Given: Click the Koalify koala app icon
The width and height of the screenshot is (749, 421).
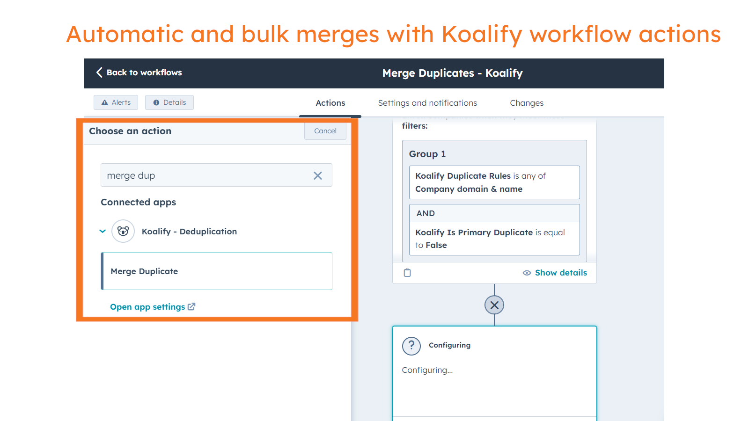Looking at the screenshot, I should 123,231.
